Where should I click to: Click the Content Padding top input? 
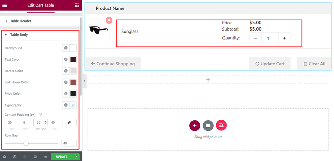point(12,123)
